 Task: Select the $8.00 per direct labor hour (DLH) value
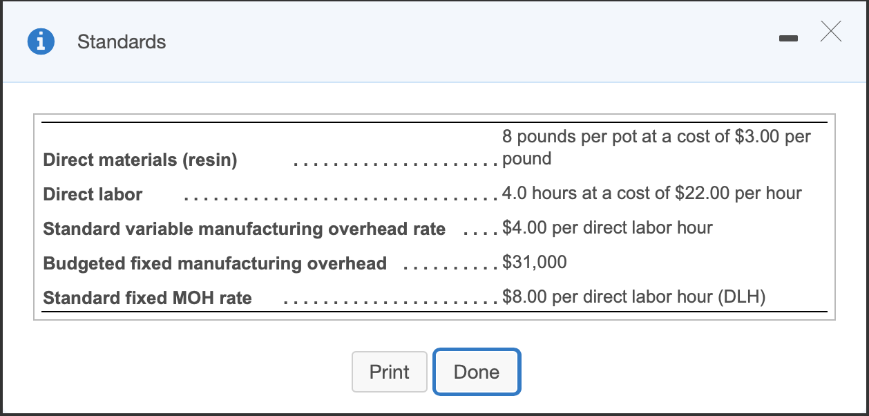tap(634, 296)
